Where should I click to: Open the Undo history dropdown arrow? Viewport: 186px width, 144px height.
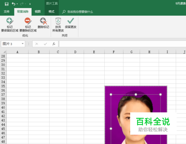pos(17,4)
